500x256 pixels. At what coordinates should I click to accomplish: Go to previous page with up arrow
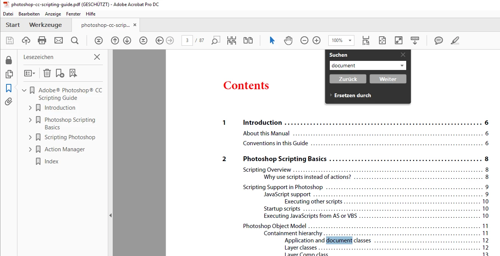(115, 40)
